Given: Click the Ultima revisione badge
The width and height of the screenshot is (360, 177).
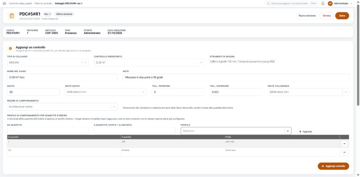Looking at the screenshot, I should coord(64,14).
